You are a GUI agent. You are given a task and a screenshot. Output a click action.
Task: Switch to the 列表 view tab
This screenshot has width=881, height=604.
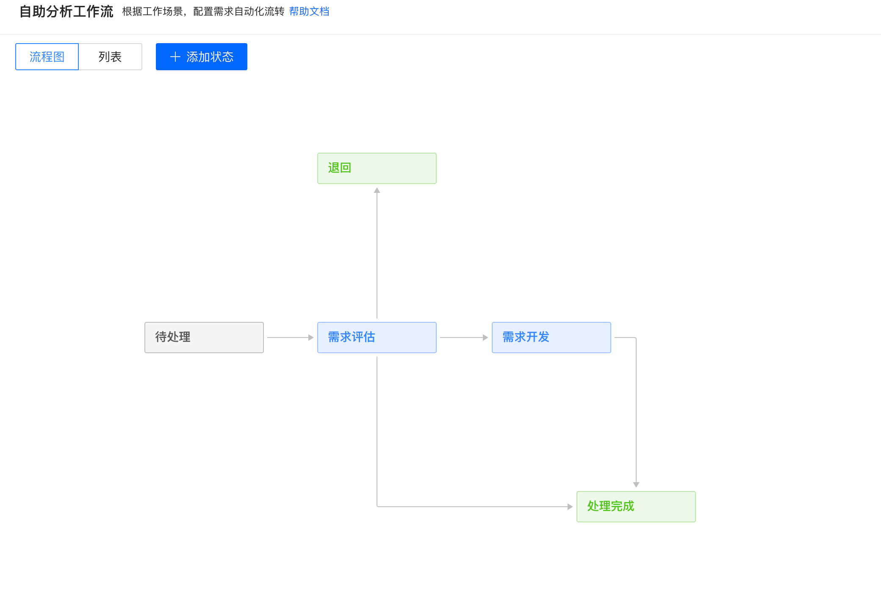coord(110,57)
